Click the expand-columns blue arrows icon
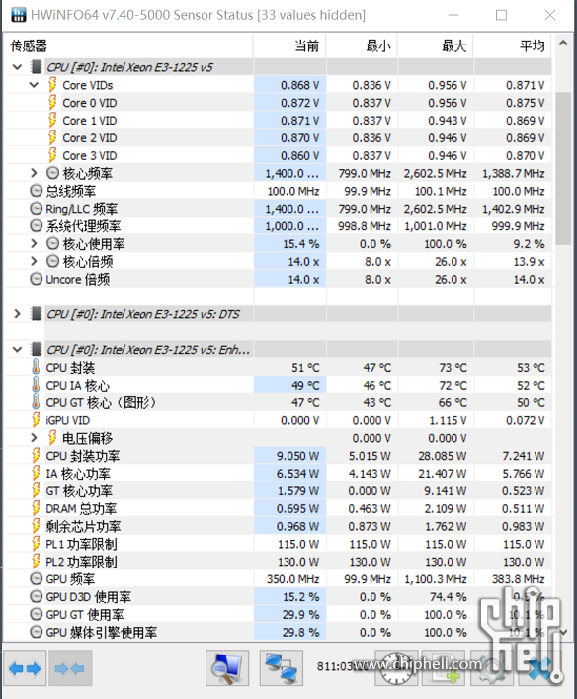 coord(25,668)
